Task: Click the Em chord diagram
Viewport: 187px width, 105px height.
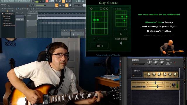Action: coord(99,23)
